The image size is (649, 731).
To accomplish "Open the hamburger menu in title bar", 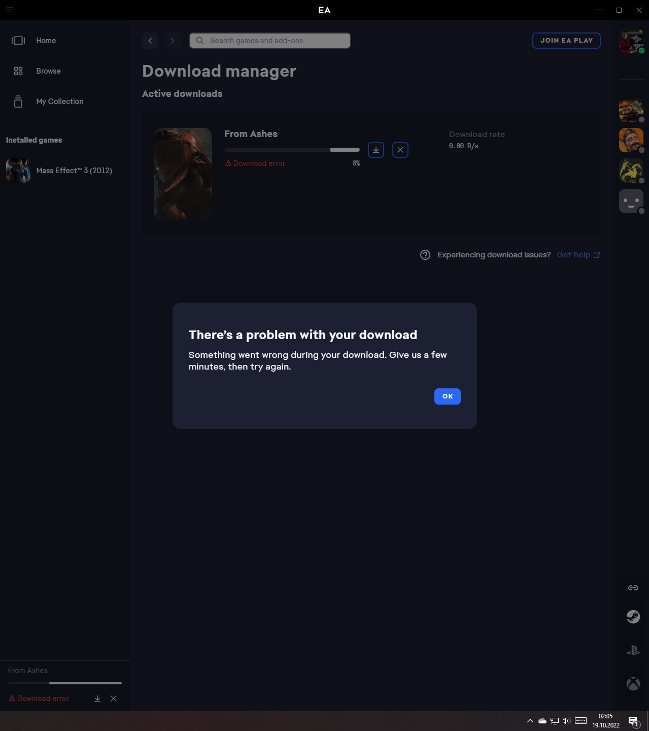I will pos(10,10).
